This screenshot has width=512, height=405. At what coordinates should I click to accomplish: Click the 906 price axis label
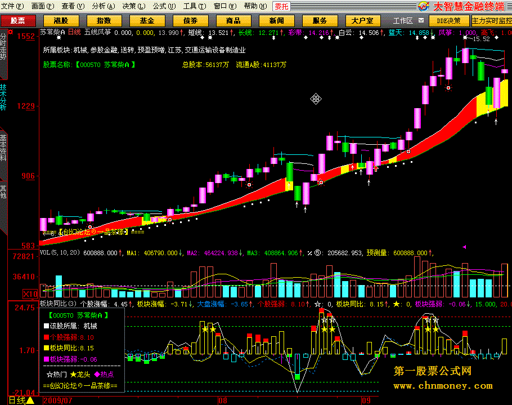pyautogui.click(x=28, y=176)
